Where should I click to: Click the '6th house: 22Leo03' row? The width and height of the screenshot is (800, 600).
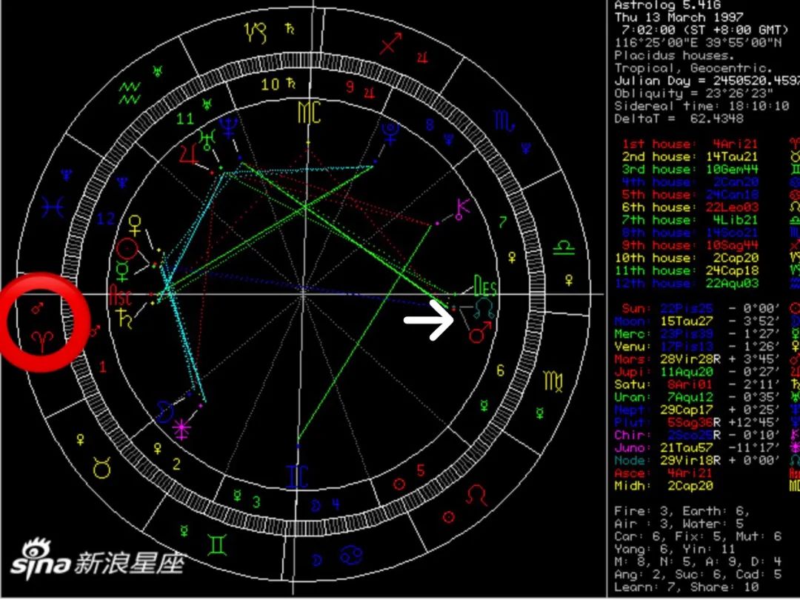(690, 207)
